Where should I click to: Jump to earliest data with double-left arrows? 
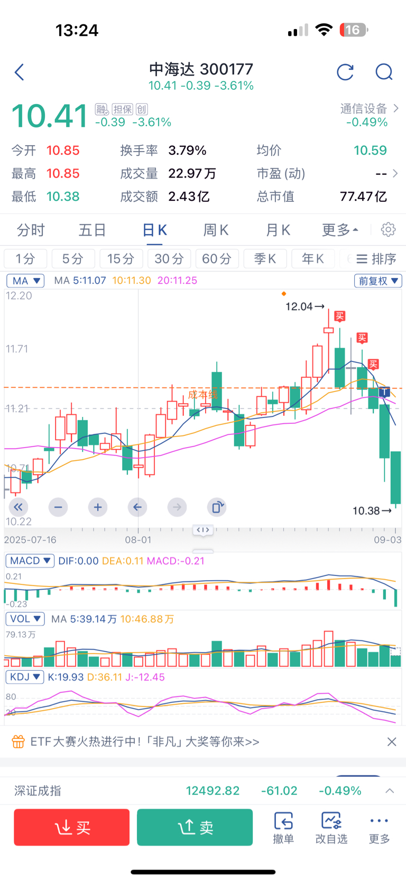[18, 507]
